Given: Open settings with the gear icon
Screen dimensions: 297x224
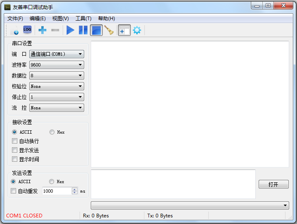Looking at the screenshot, I should 137,30.
